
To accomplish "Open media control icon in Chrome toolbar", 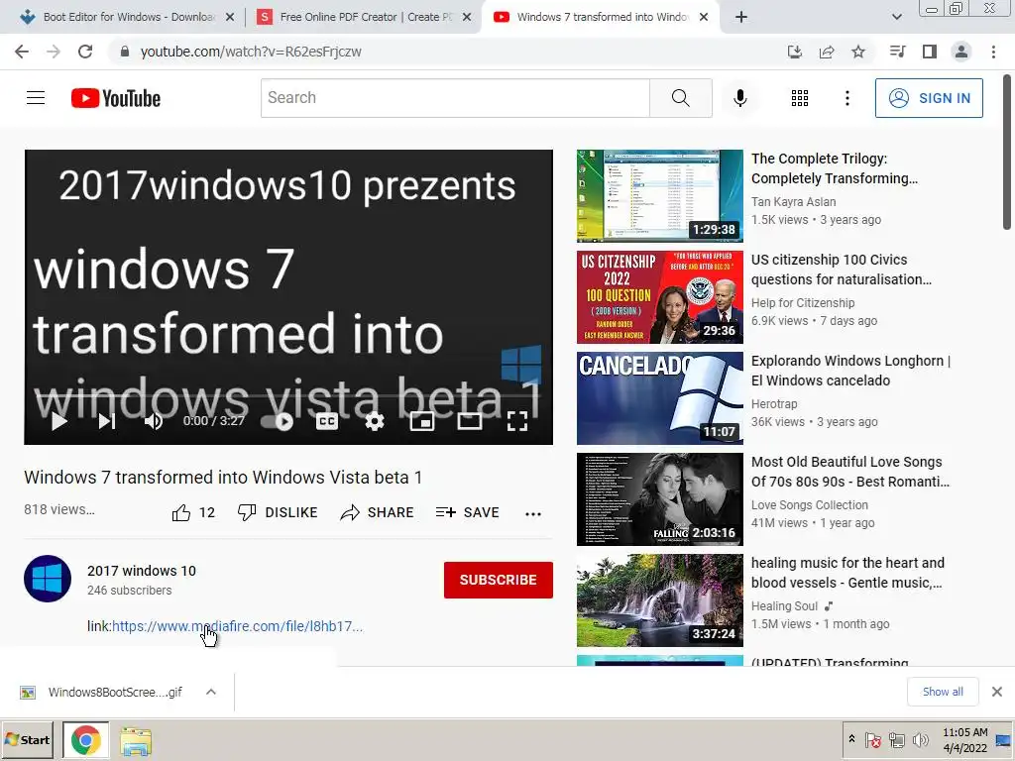I will (897, 52).
